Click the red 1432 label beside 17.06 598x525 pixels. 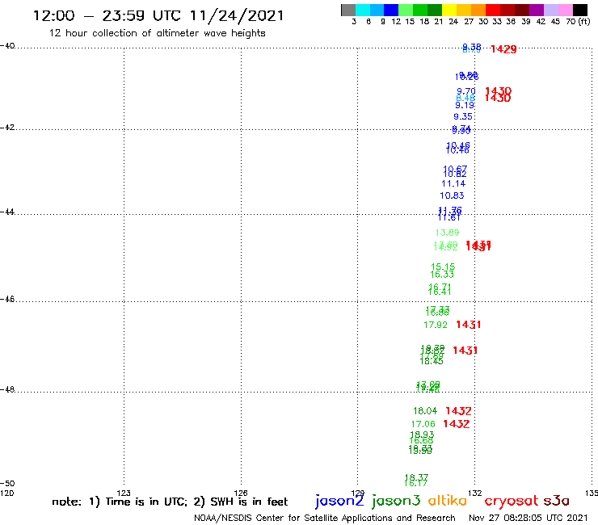click(x=456, y=424)
